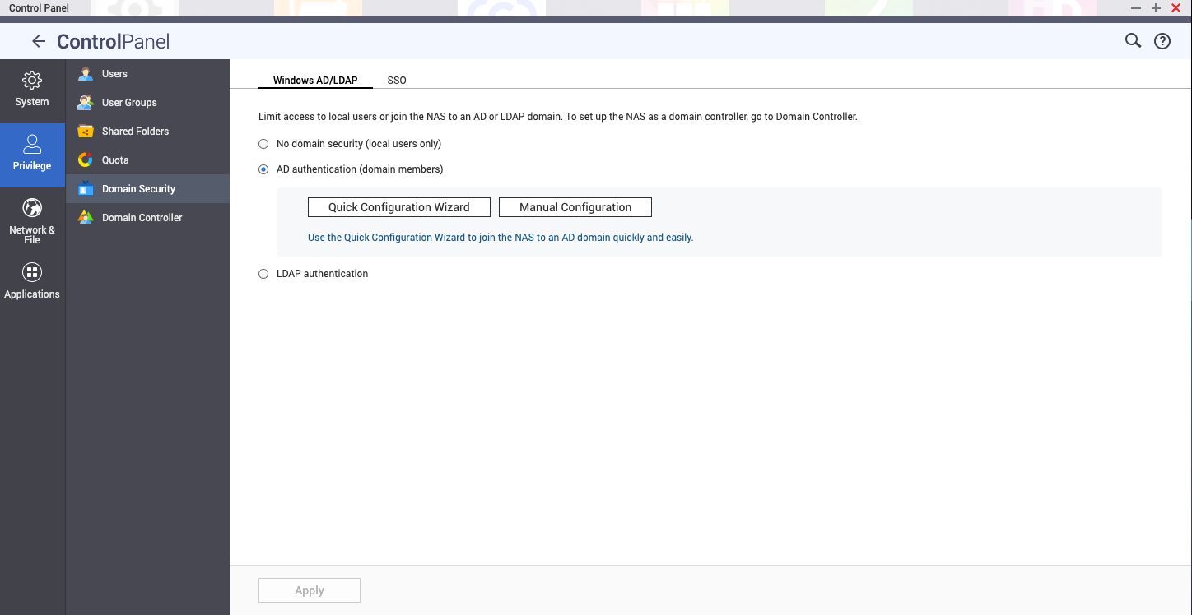Open the search magnifier icon

[1133, 40]
